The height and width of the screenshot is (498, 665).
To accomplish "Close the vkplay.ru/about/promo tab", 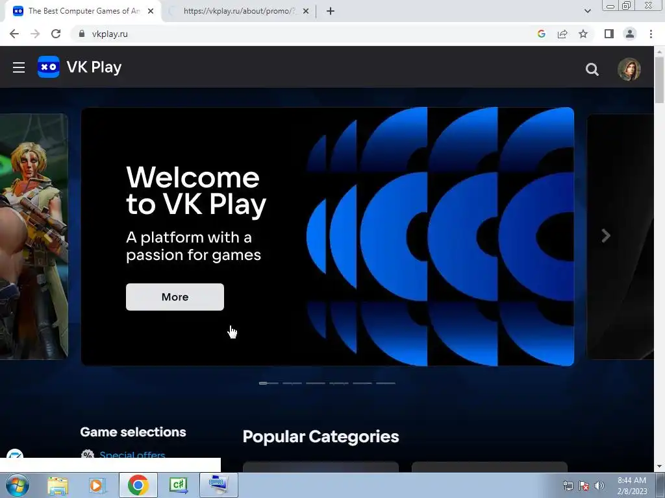I will pos(306,11).
